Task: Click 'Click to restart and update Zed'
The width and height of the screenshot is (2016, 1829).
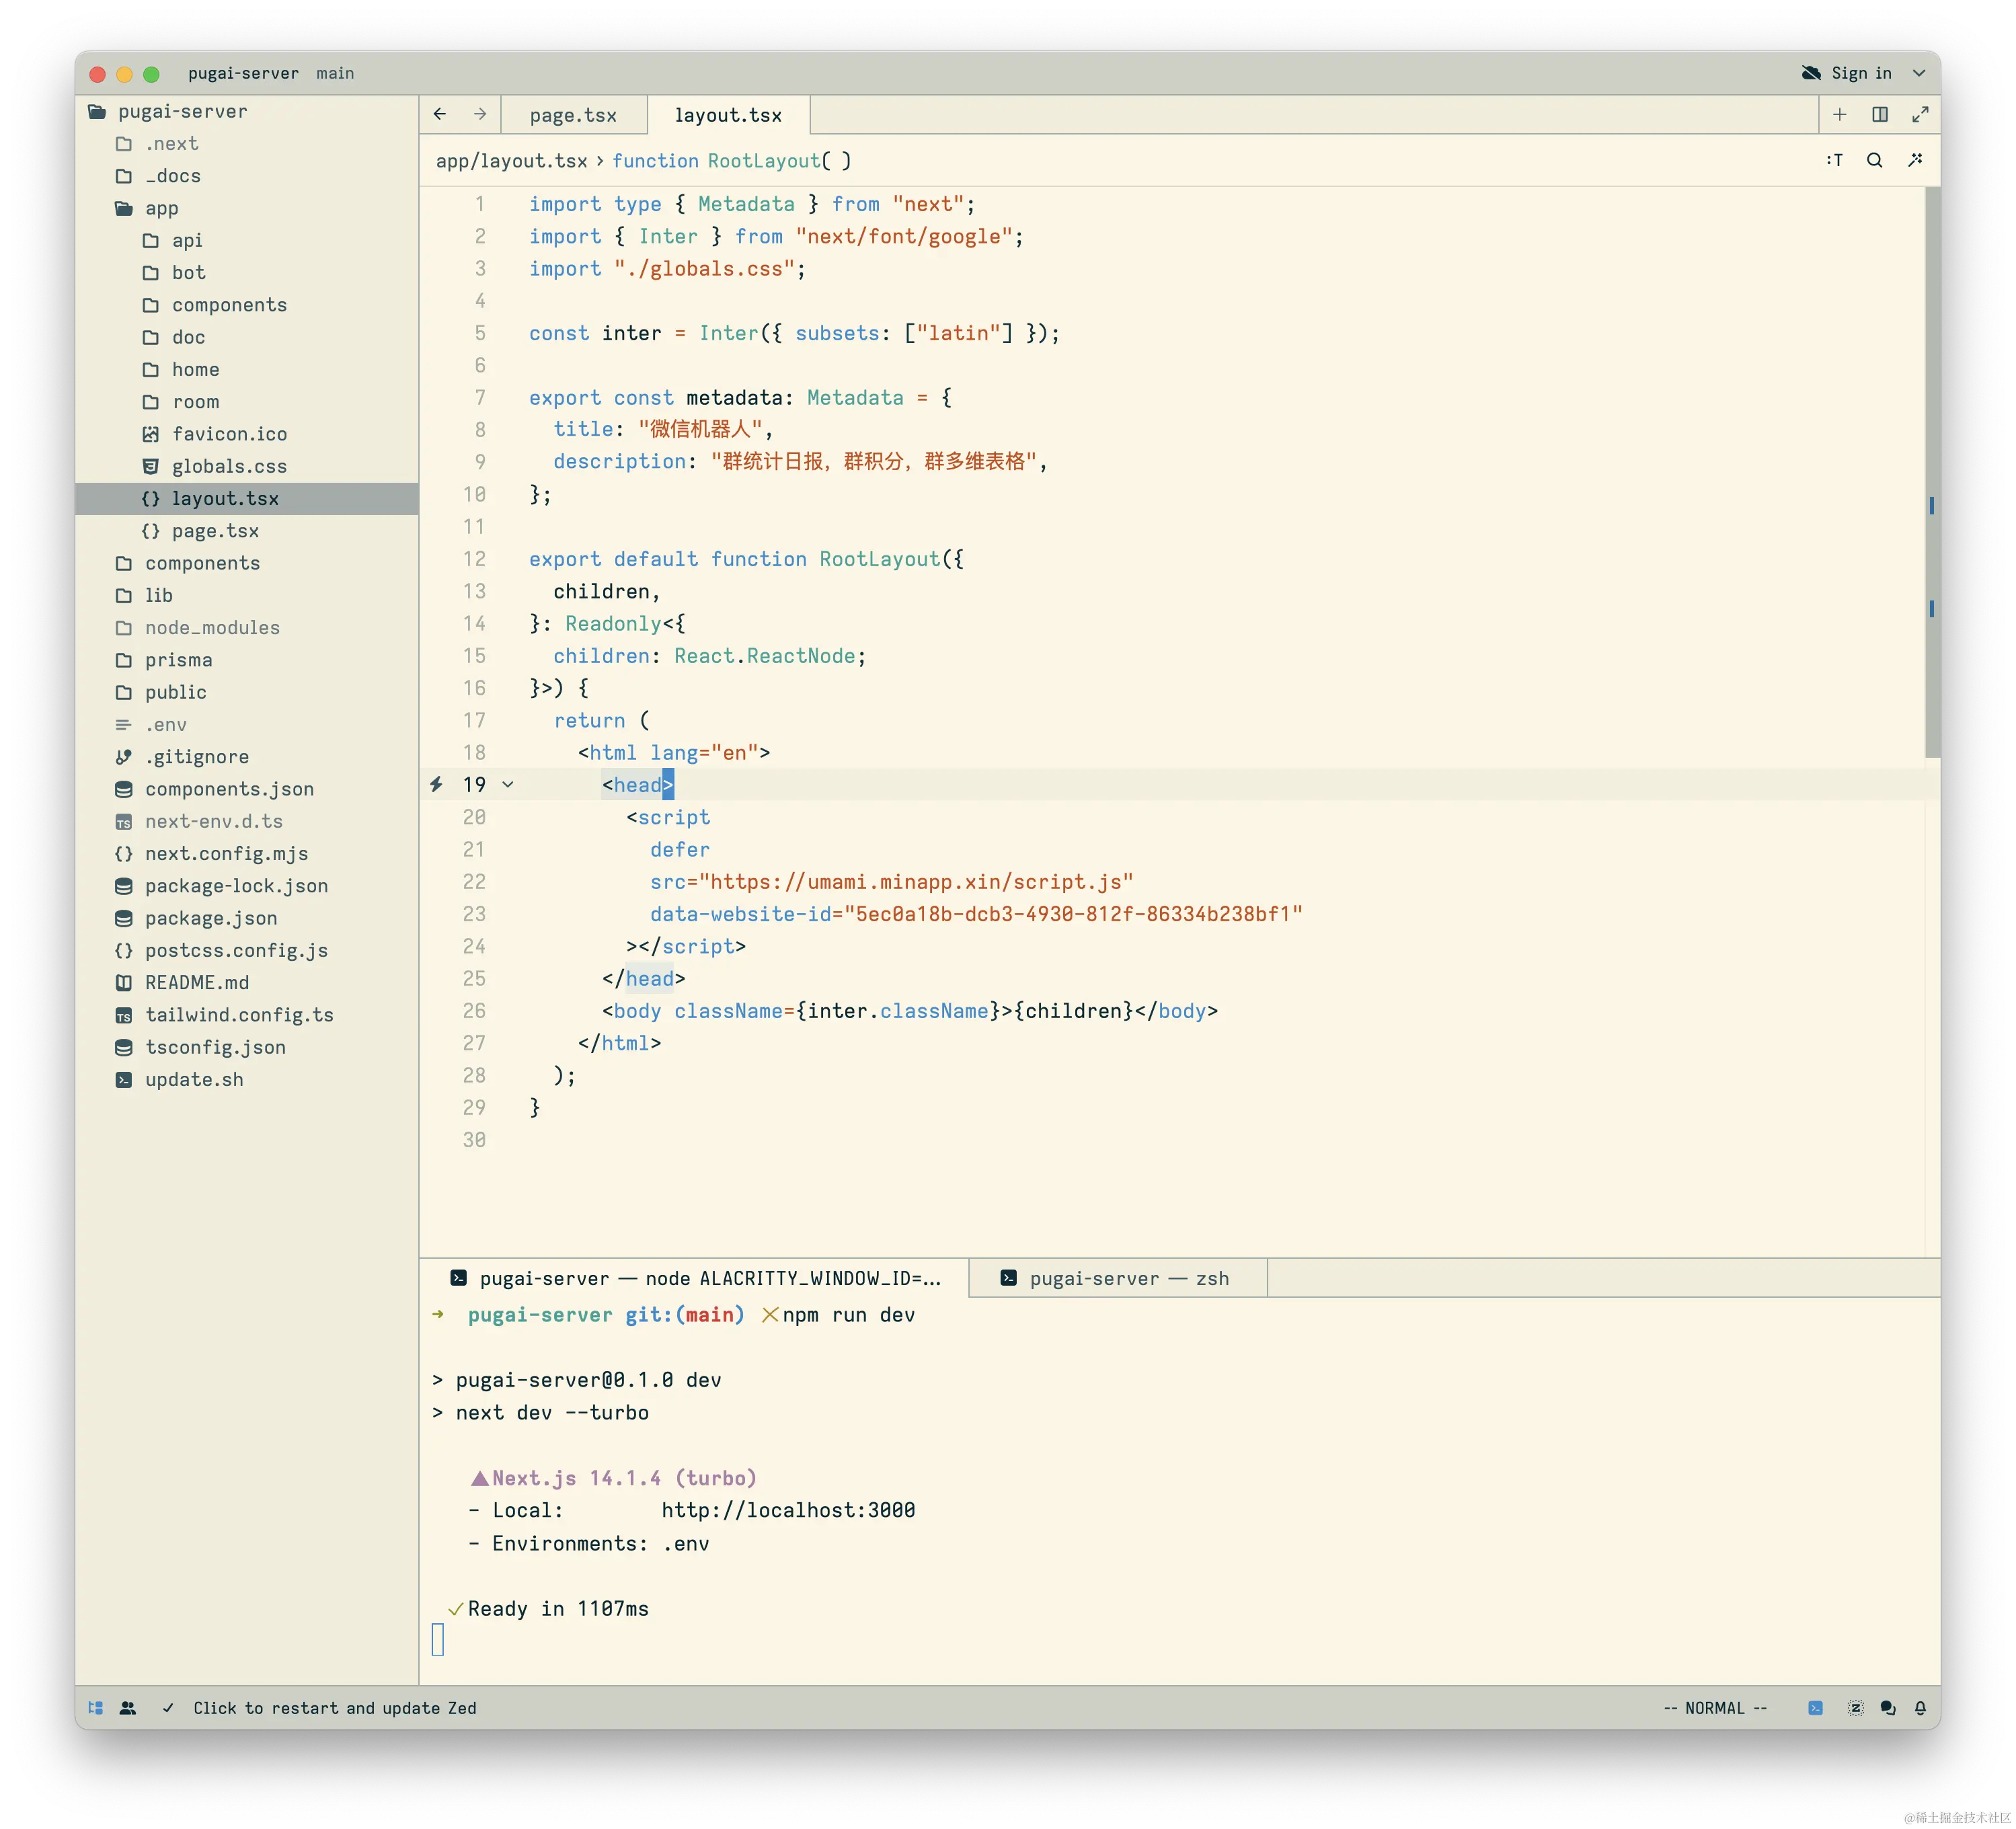Action: tap(335, 1708)
